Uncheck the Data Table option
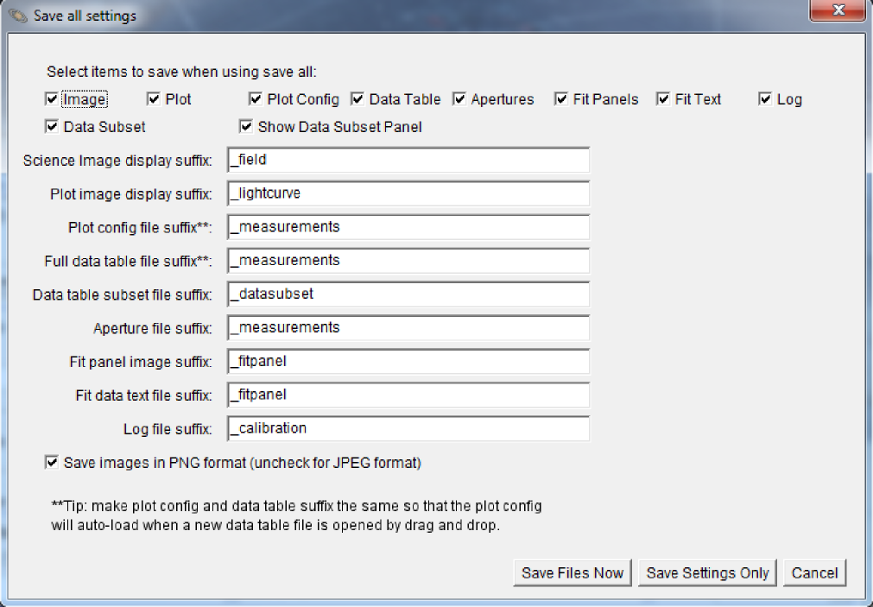This screenshot has height=607, width=873. point(357,99)
